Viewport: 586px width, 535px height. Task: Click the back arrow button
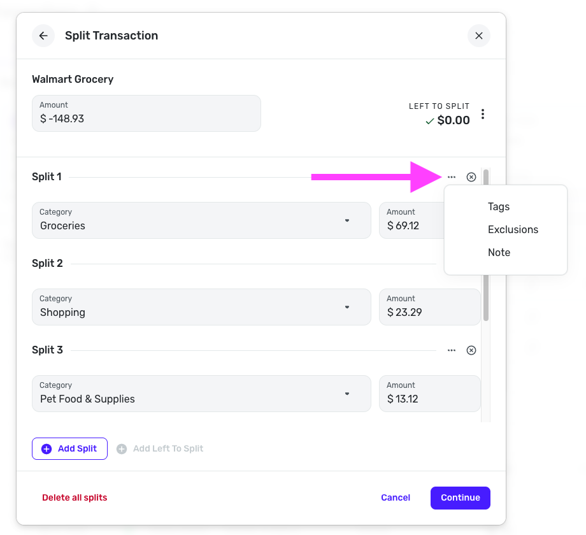point(43,36)
